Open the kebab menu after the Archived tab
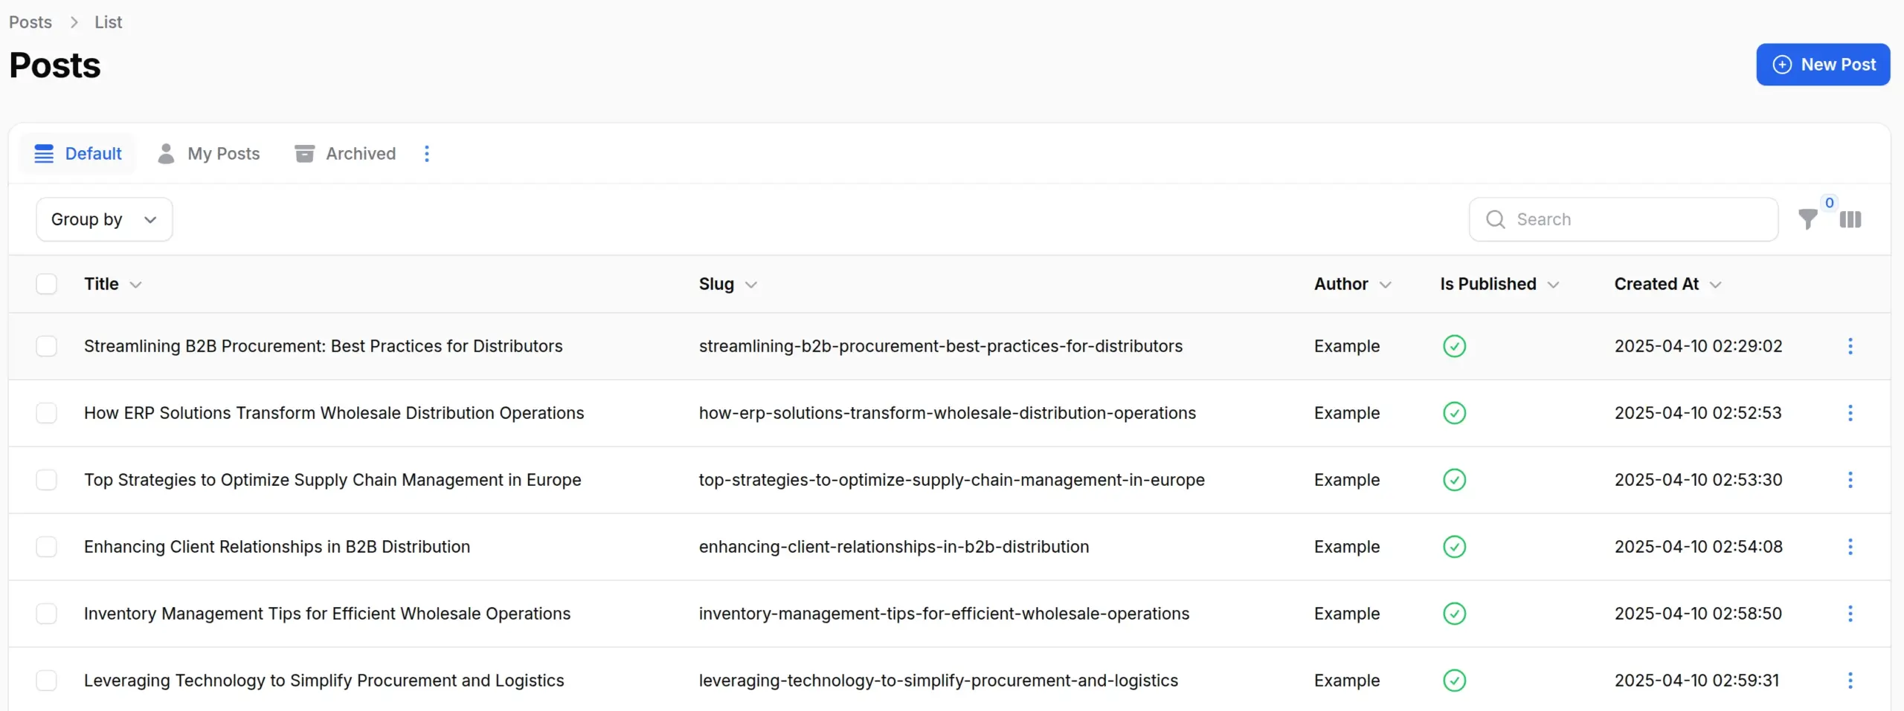The height and width of the screenshot is (711, 1904). [426, 153]
